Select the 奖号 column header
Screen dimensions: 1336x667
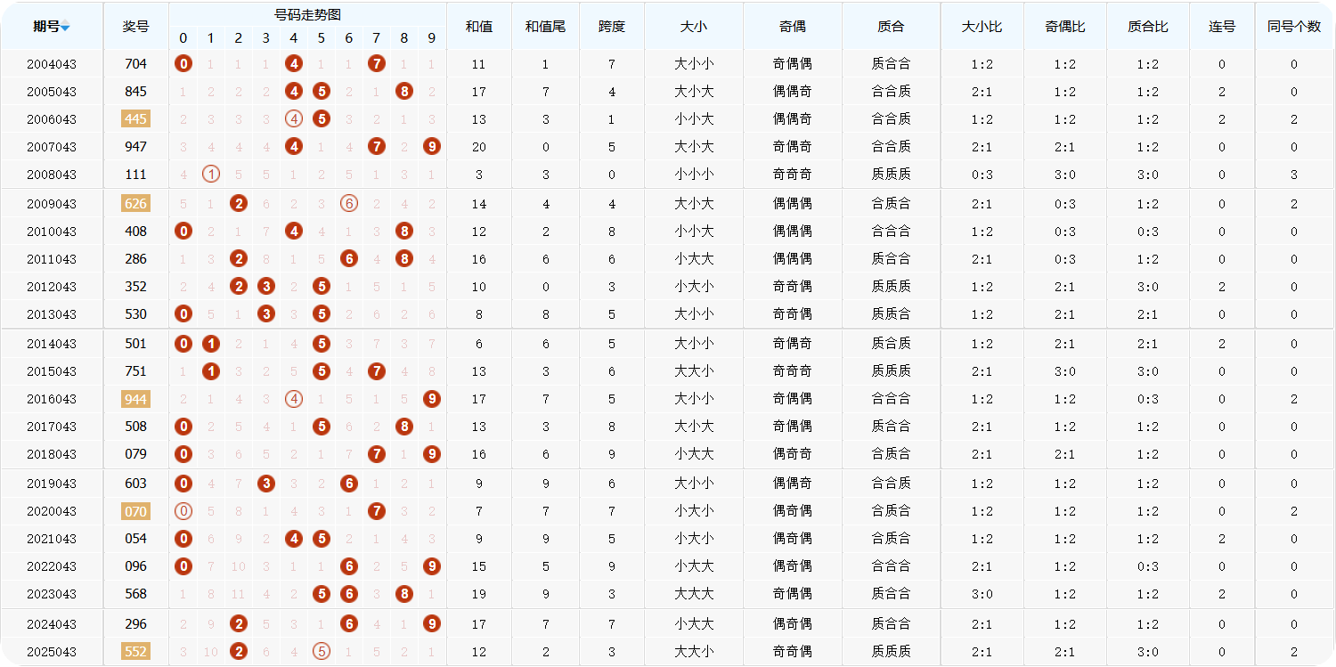click(135, 27)
